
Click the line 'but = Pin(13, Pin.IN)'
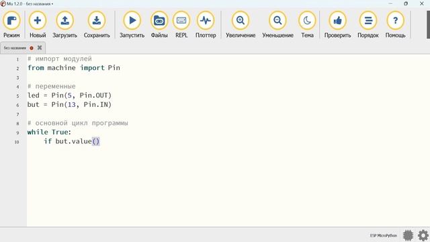point(69,105)
